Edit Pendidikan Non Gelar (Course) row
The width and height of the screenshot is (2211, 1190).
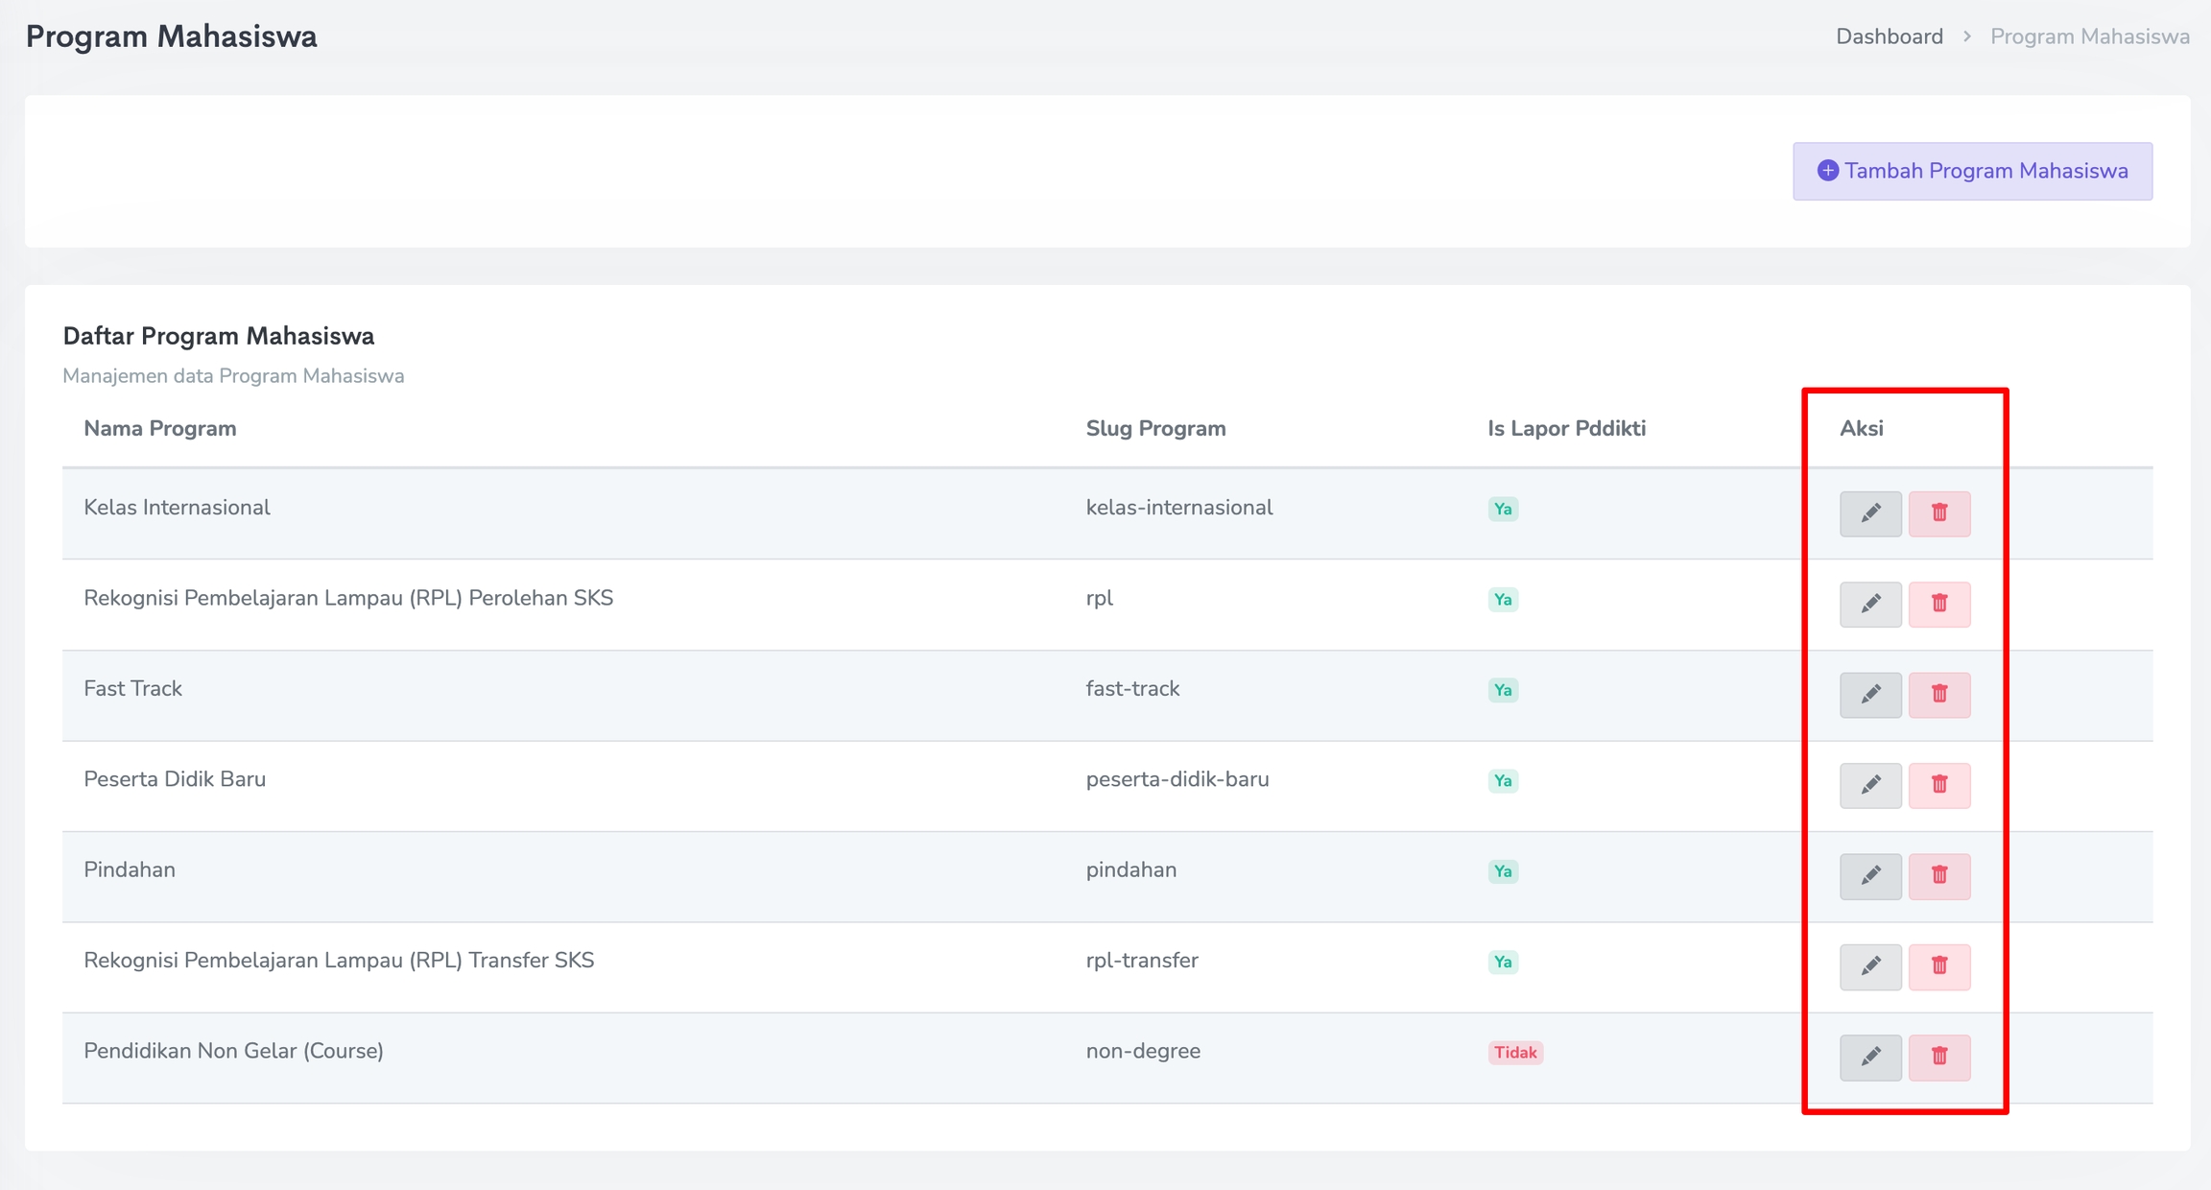1870,1057
